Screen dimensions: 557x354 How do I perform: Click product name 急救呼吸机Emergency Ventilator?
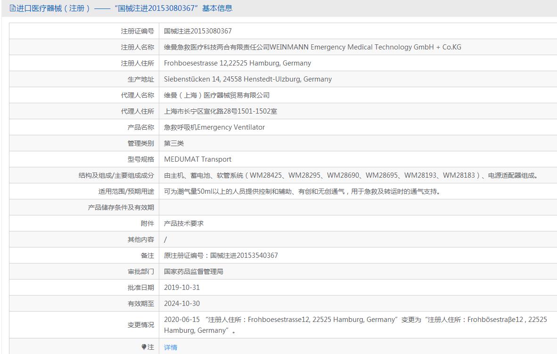[x=214, y=127]
